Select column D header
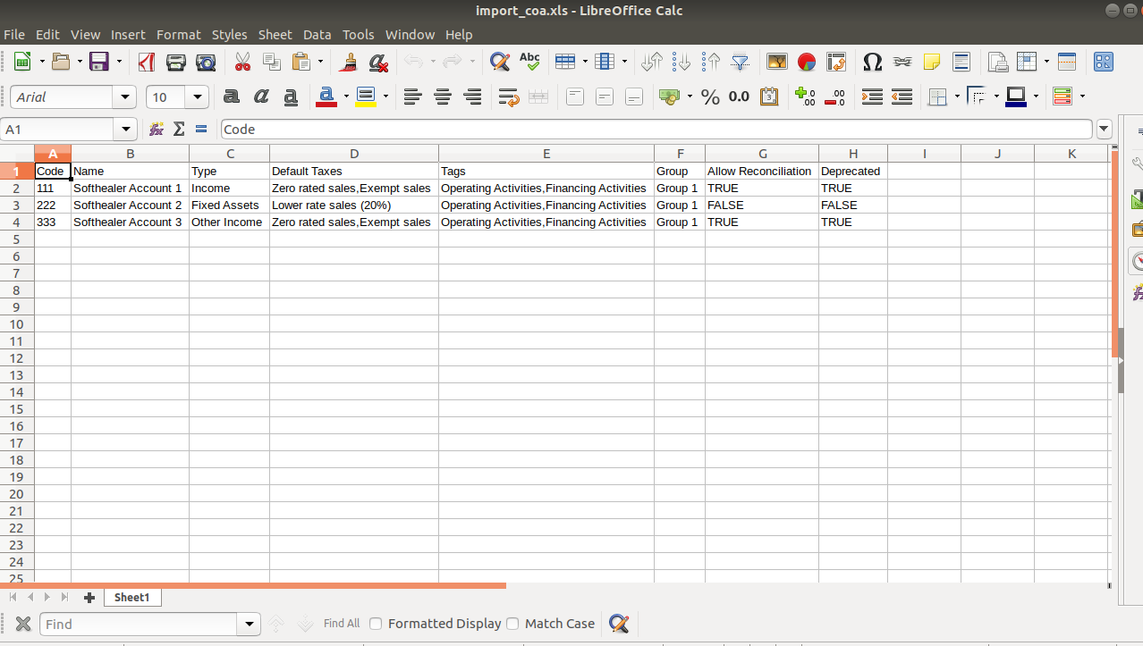 (354, 154)
